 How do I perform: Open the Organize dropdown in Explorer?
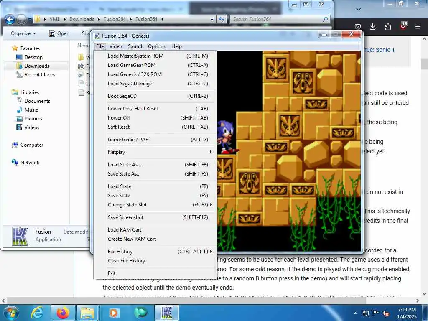click(x=23, y=33)
